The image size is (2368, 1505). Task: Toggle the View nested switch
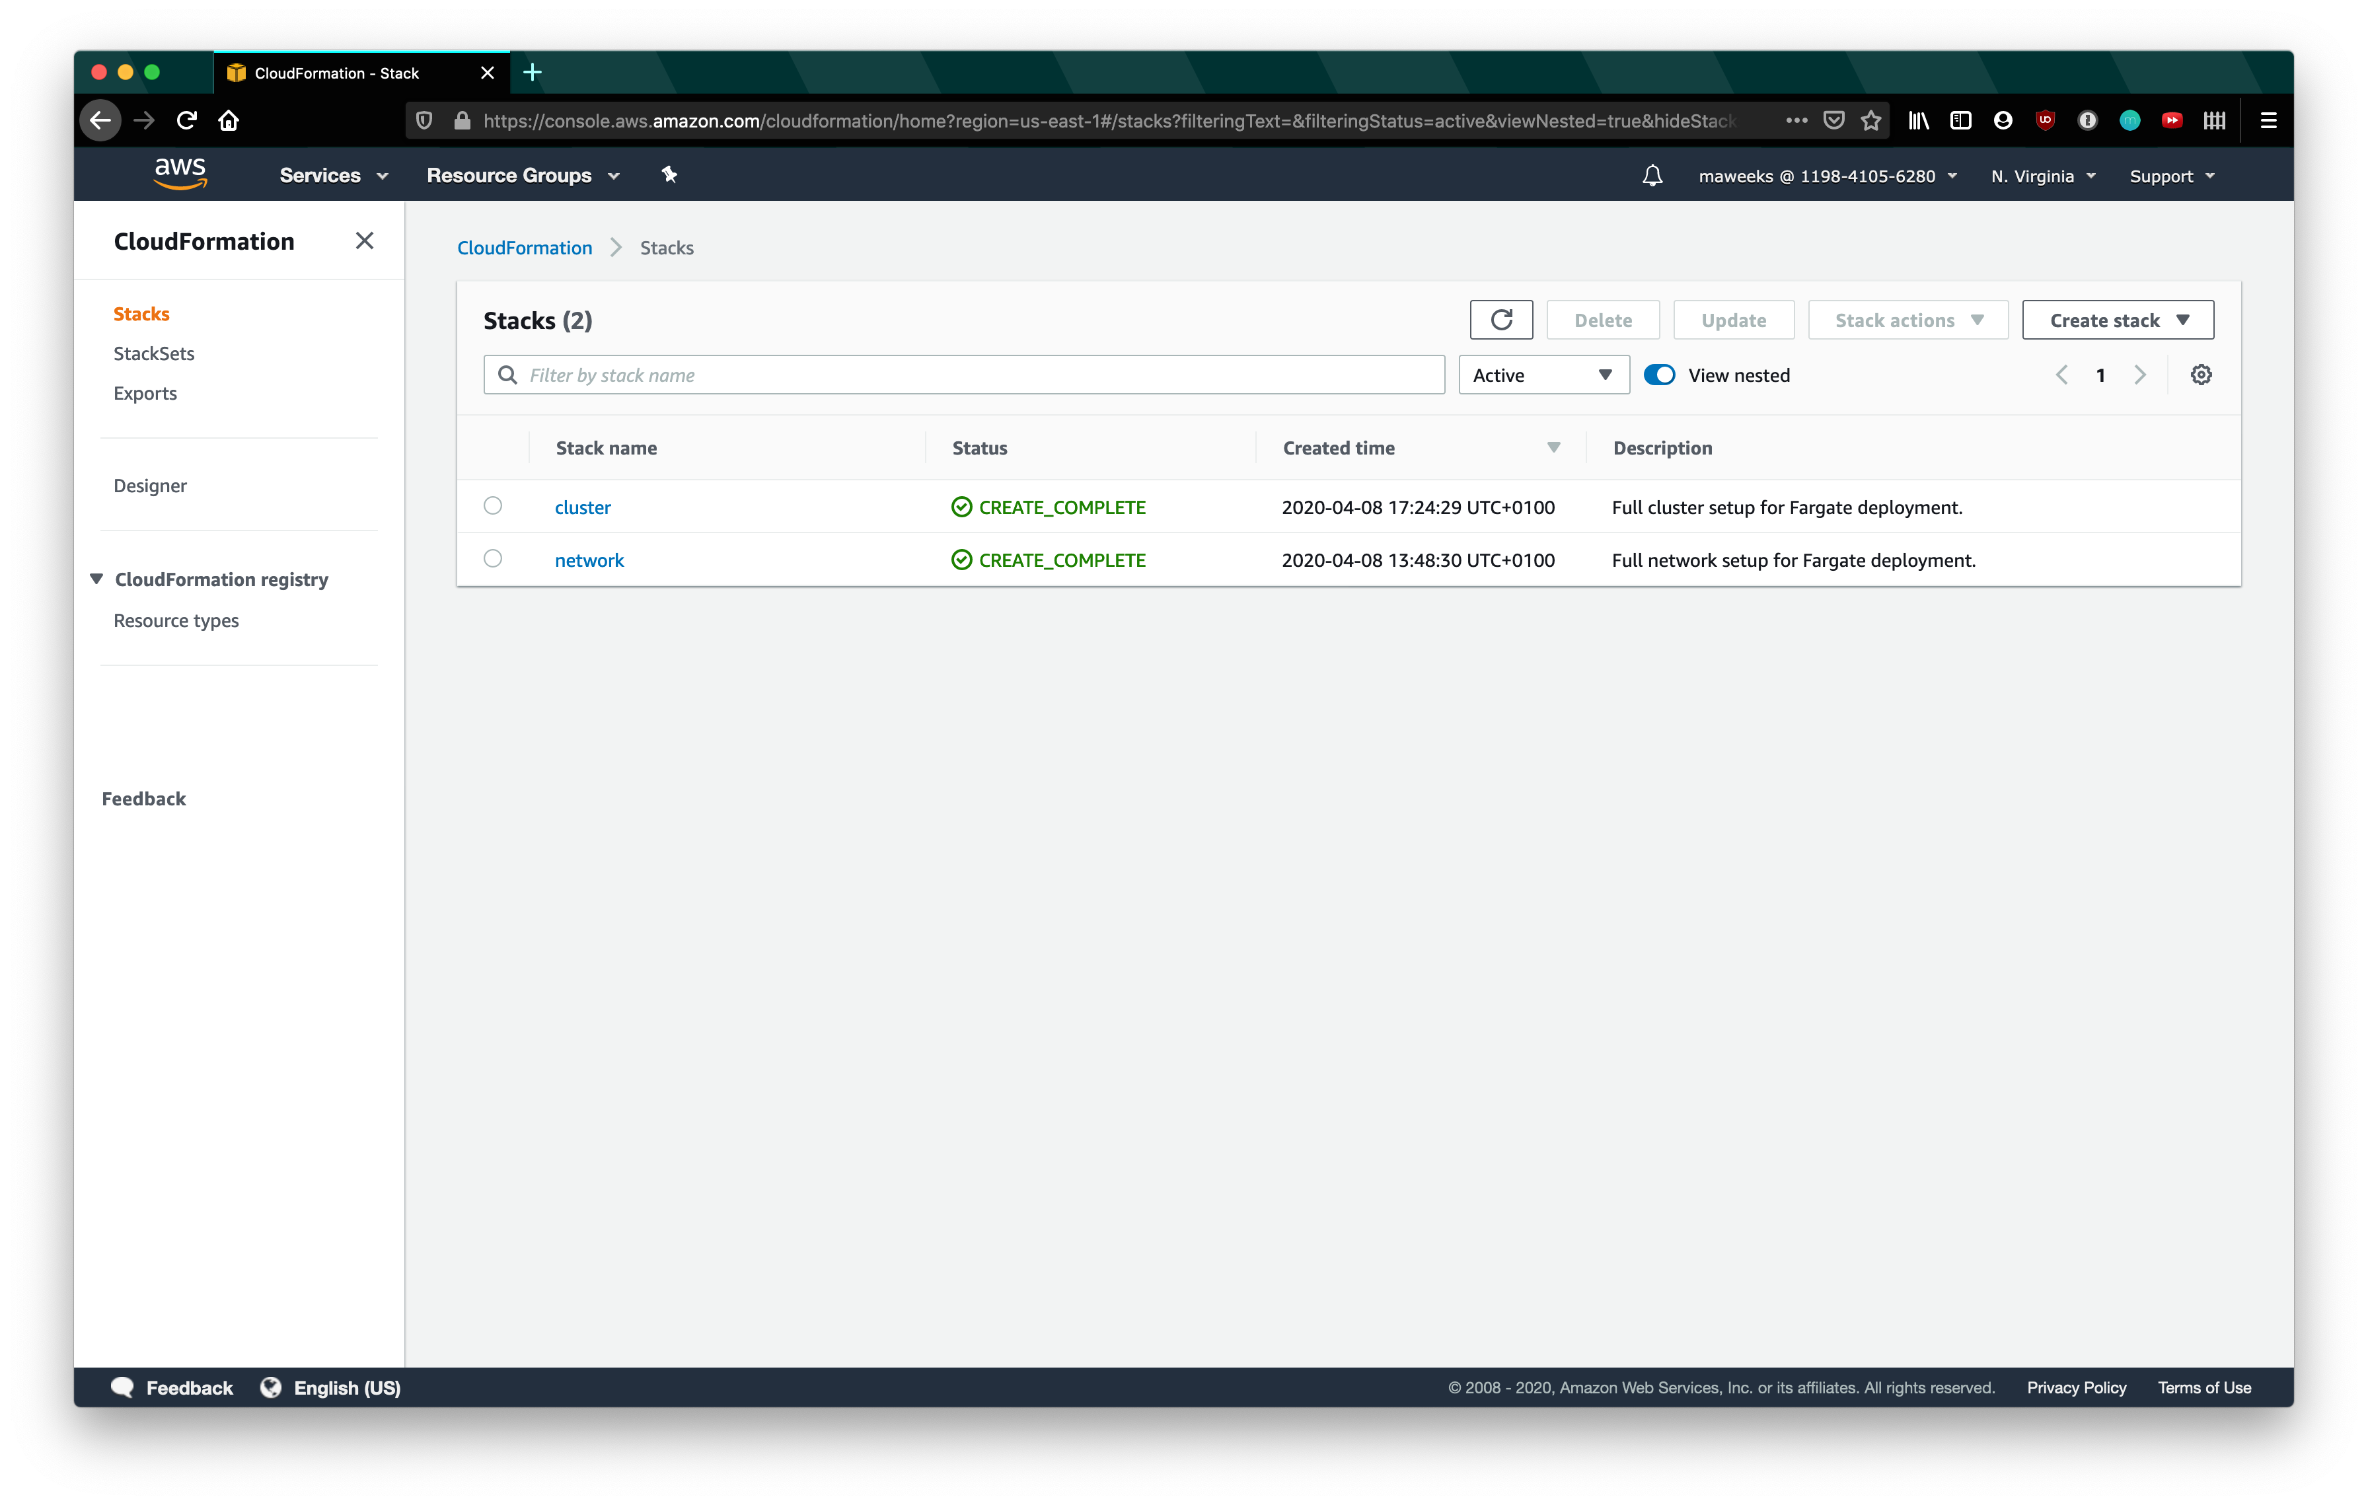pos(1659,375)
